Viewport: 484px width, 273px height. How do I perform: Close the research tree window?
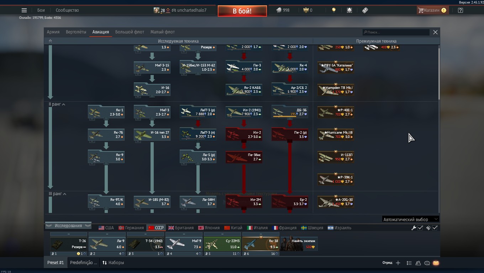pos(435,32)
